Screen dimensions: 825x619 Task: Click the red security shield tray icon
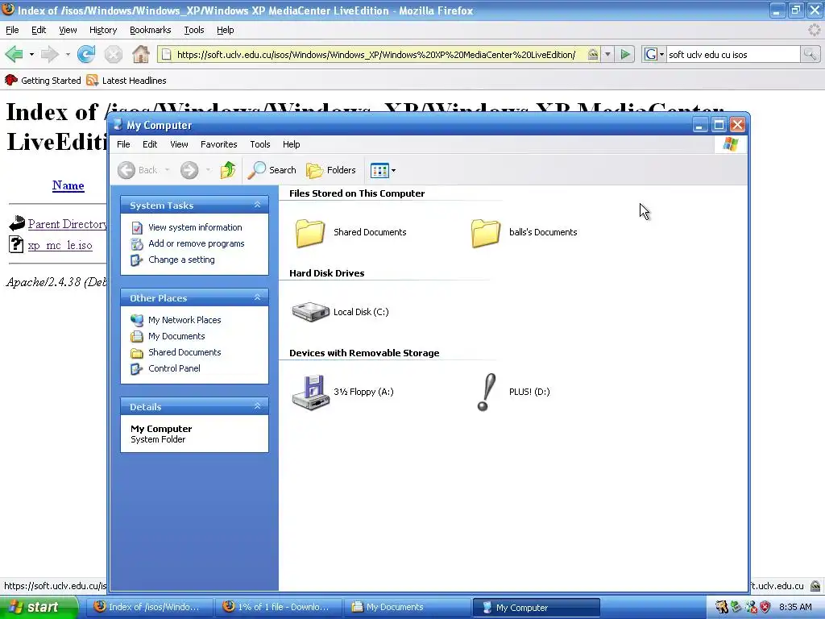coord(765,607)
